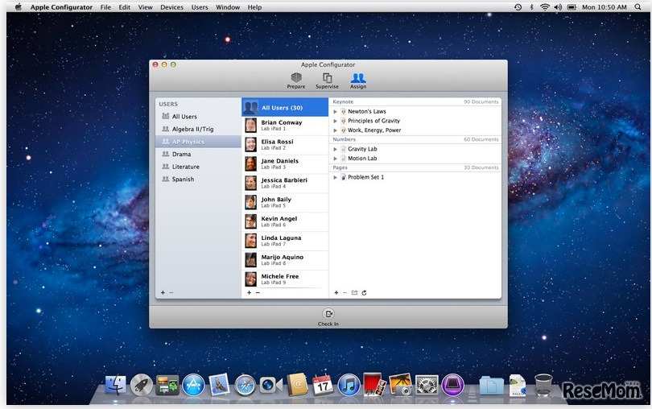Click Brian Conway's photo thumbnail
The width and height of the screenshot is (652, 409).
250,126
